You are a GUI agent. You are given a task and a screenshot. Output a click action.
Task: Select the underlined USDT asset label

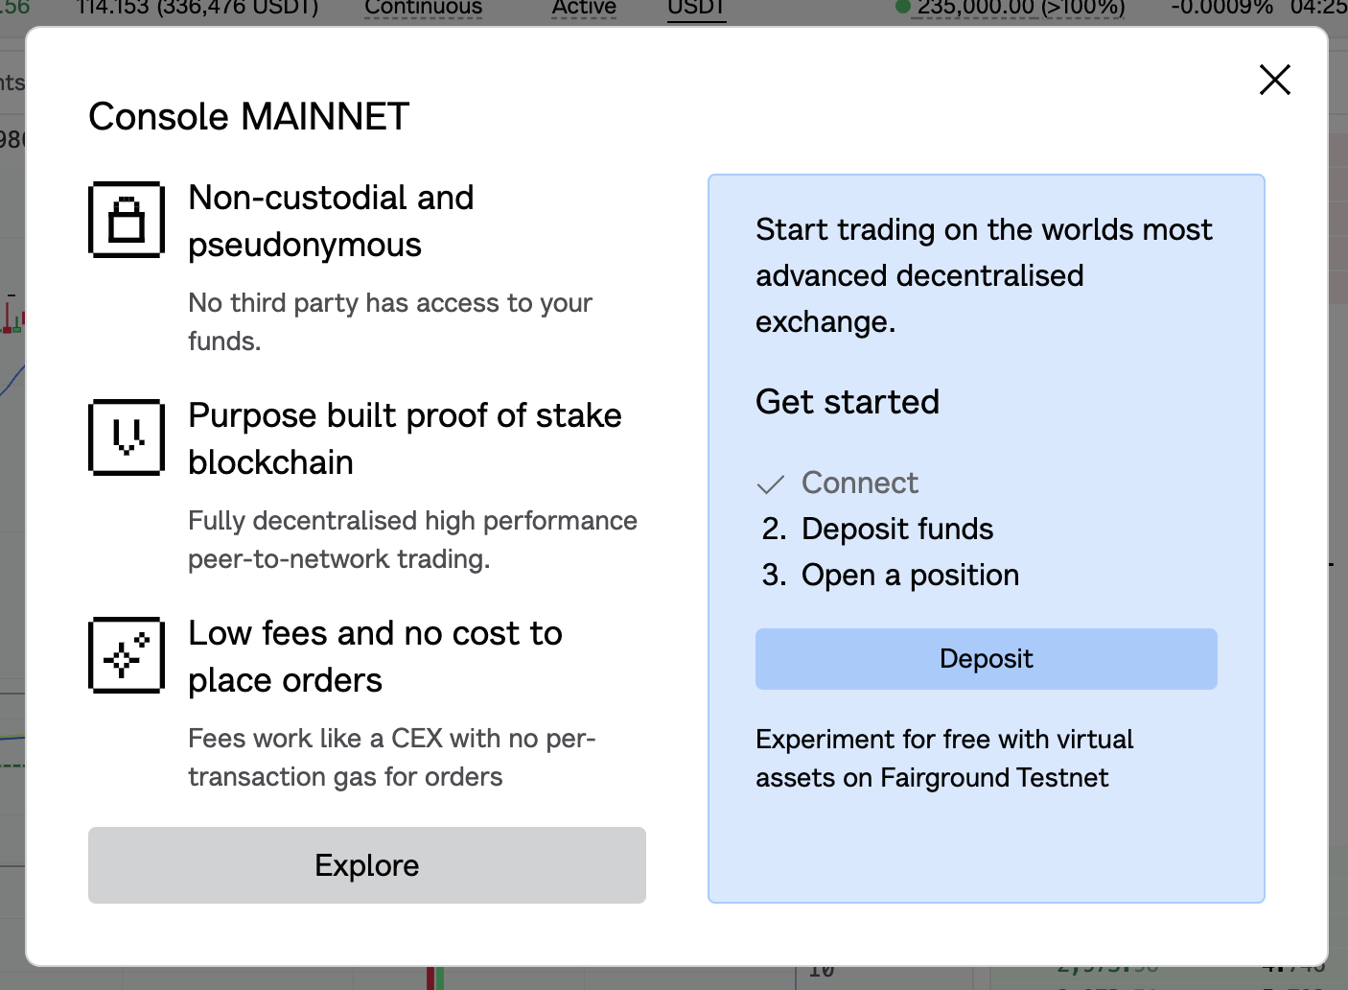click(696, 8)
